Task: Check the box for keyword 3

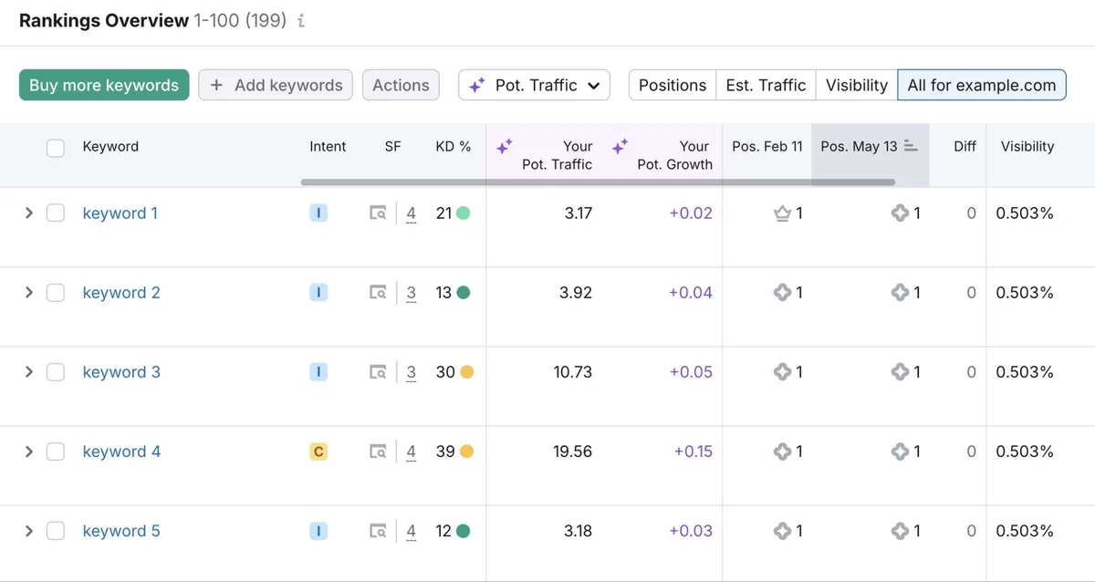Action: (x=56, y=372)
